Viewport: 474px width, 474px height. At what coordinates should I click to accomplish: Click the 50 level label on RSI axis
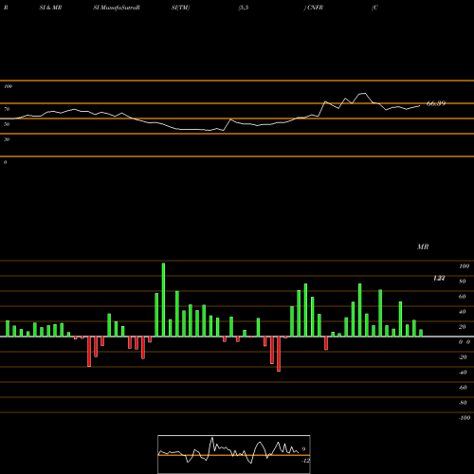[7, 124]
